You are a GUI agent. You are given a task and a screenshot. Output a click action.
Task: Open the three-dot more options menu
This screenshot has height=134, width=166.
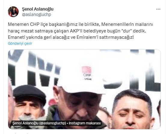tap(158, 9)
